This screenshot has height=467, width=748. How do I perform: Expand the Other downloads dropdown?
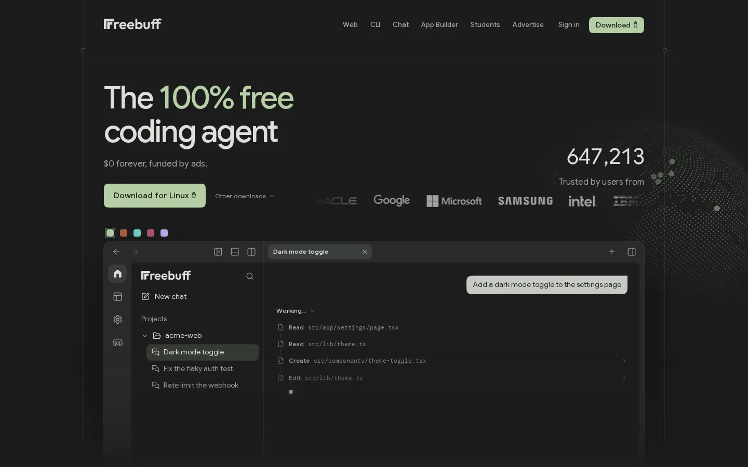tap(245, 196)
